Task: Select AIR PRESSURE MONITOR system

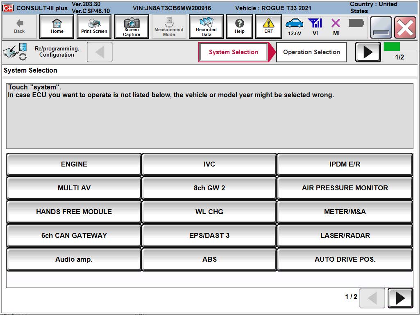Action: (345, 188)
